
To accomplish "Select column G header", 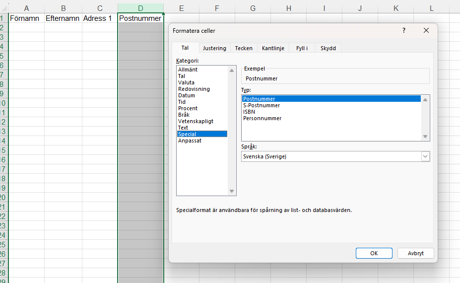I will [x=253, y=8].
